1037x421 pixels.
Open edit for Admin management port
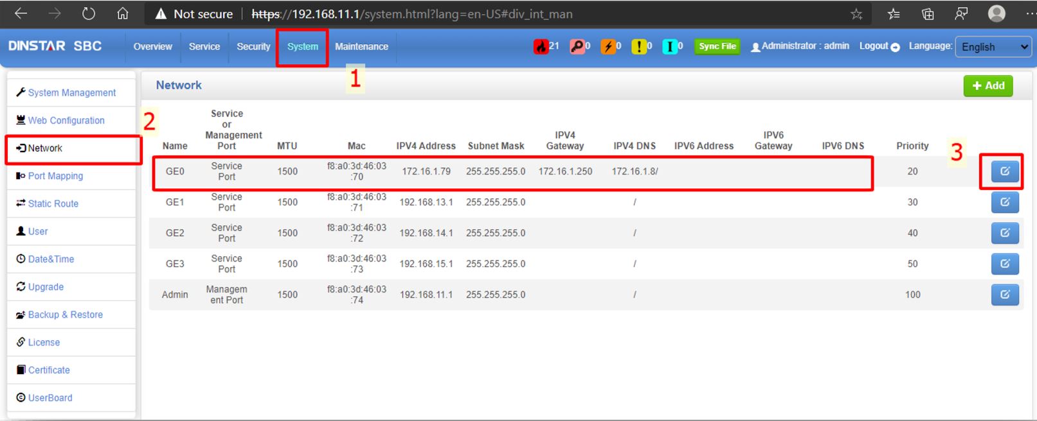(x=1004, y=295)
